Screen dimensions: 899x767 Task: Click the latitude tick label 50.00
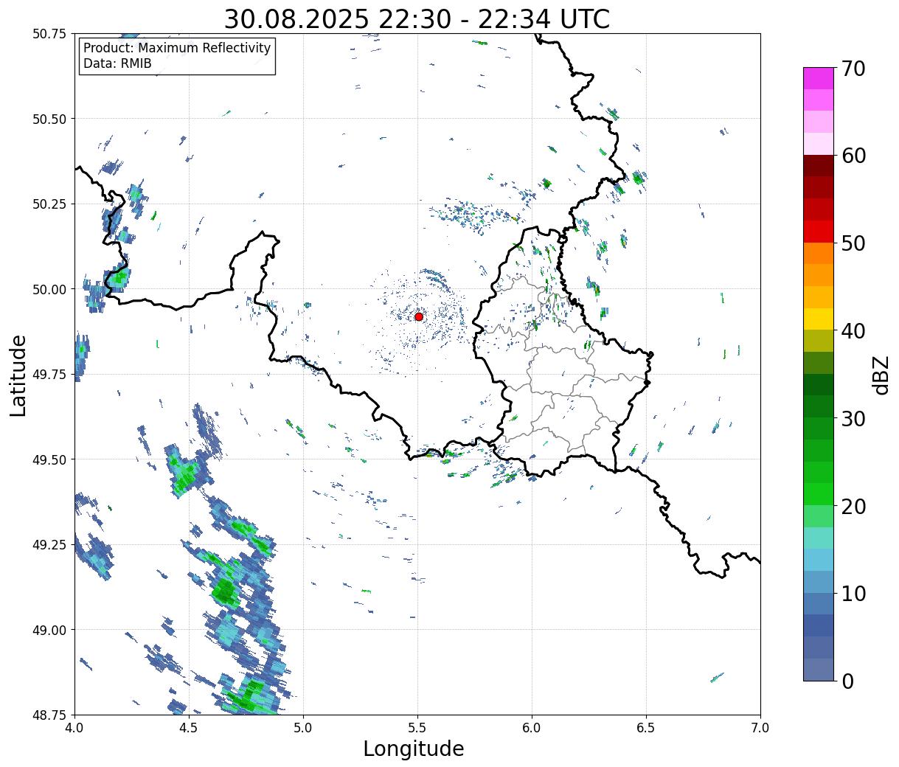(x=49, y=289)
